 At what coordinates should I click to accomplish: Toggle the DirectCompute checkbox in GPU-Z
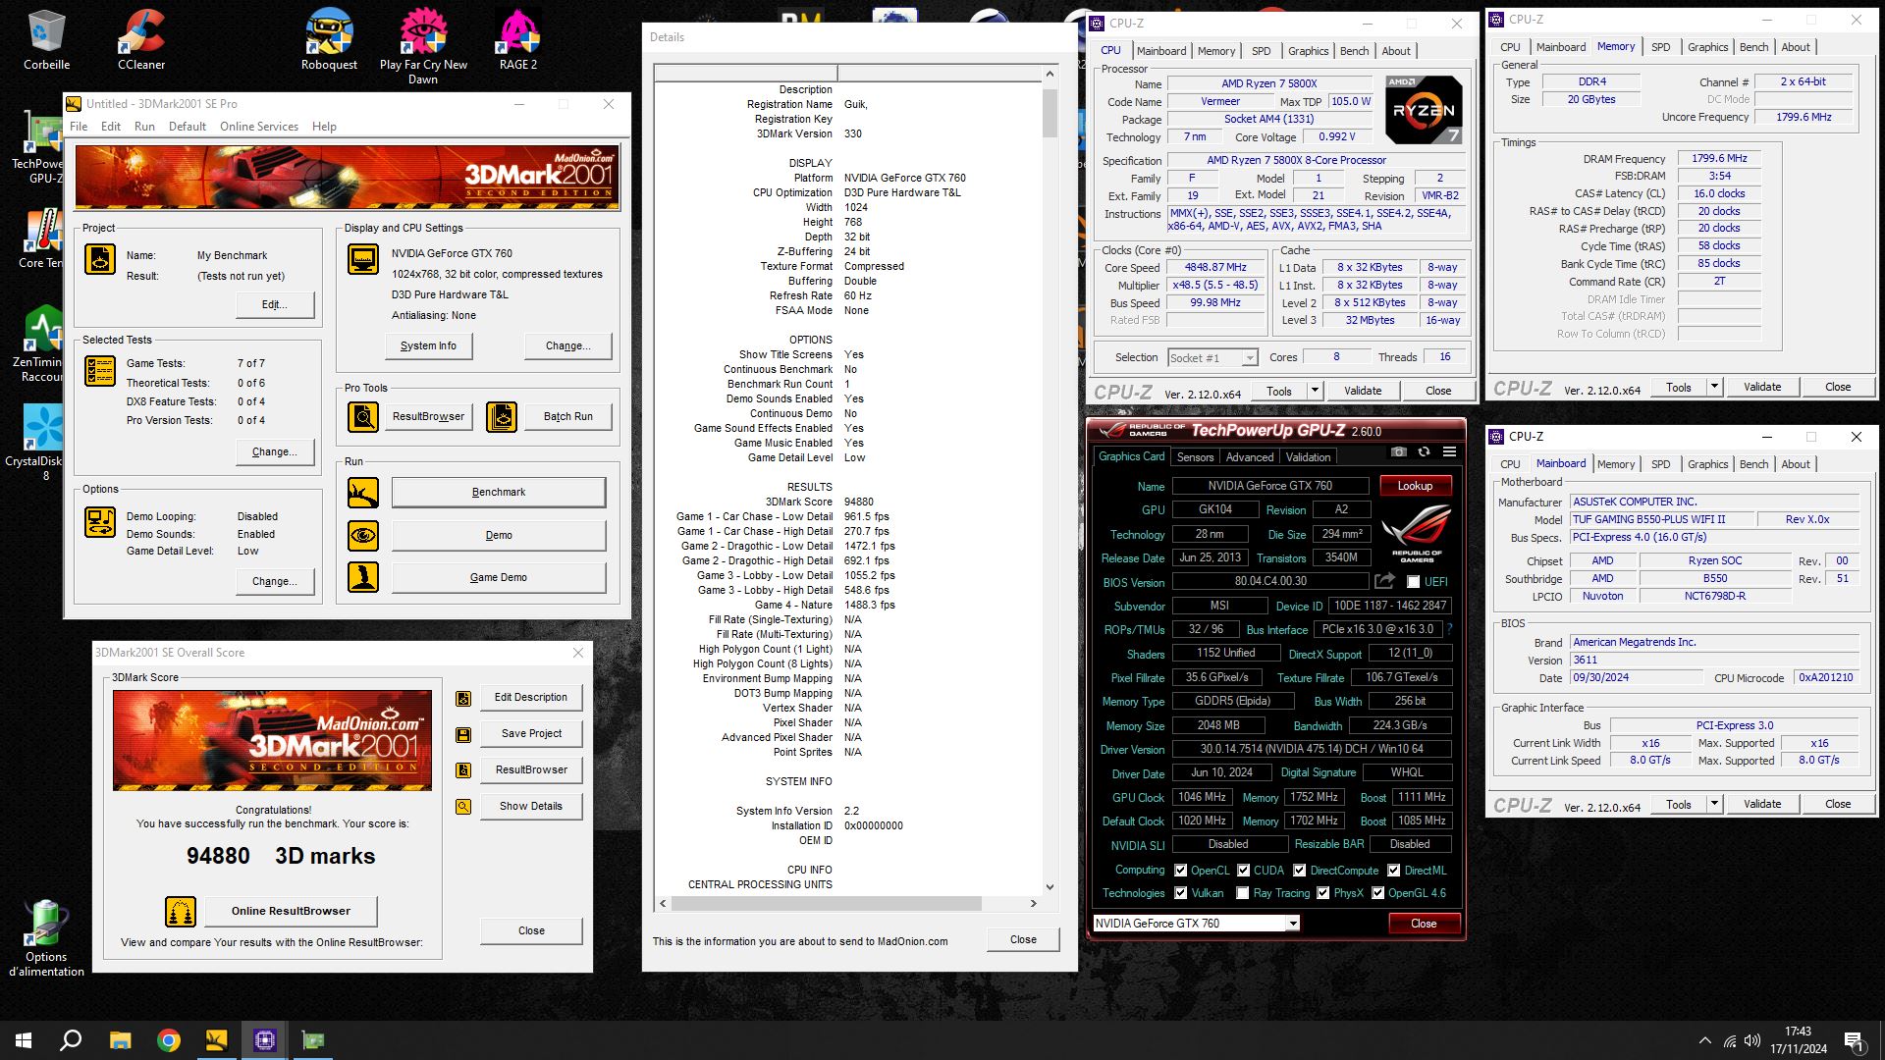tap(1300, 871)
